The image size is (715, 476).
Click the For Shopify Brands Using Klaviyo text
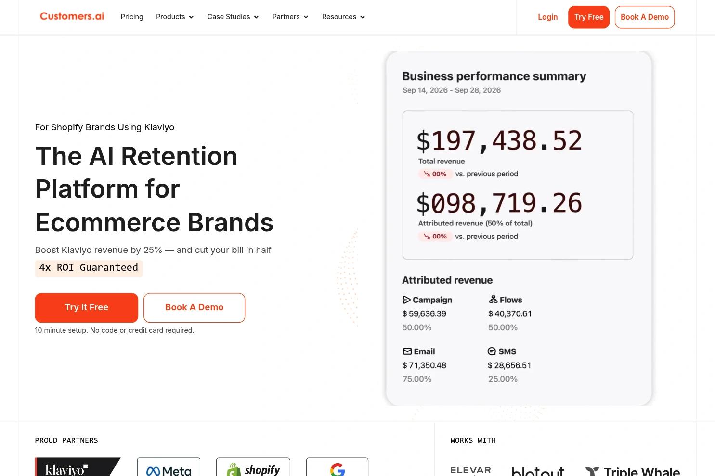[x=104, y=127]
